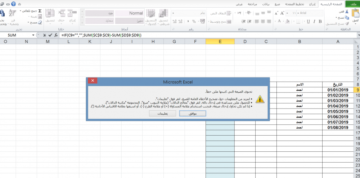Toggle left text alignment

(257, 21)
